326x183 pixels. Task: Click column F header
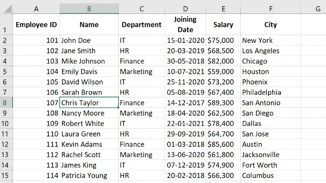coord(271,9)
